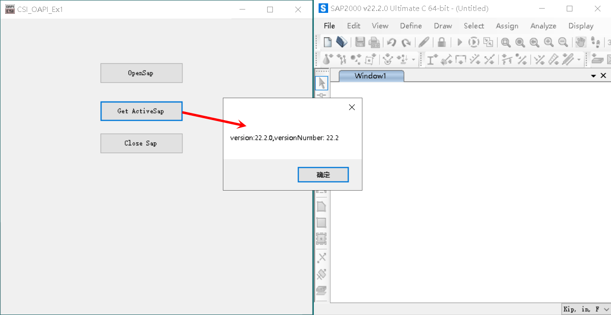Click the Zoom In plus magnifier
611x315 pixels.
point(549,42)
